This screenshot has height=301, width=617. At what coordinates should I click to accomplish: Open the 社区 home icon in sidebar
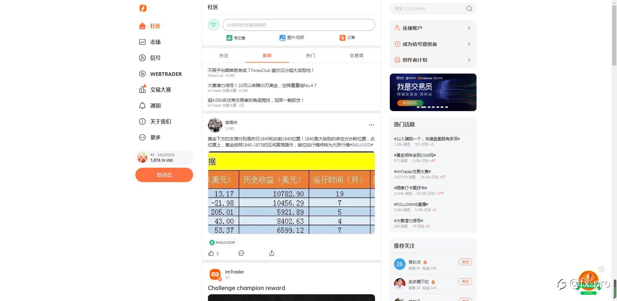coord(142,26)
